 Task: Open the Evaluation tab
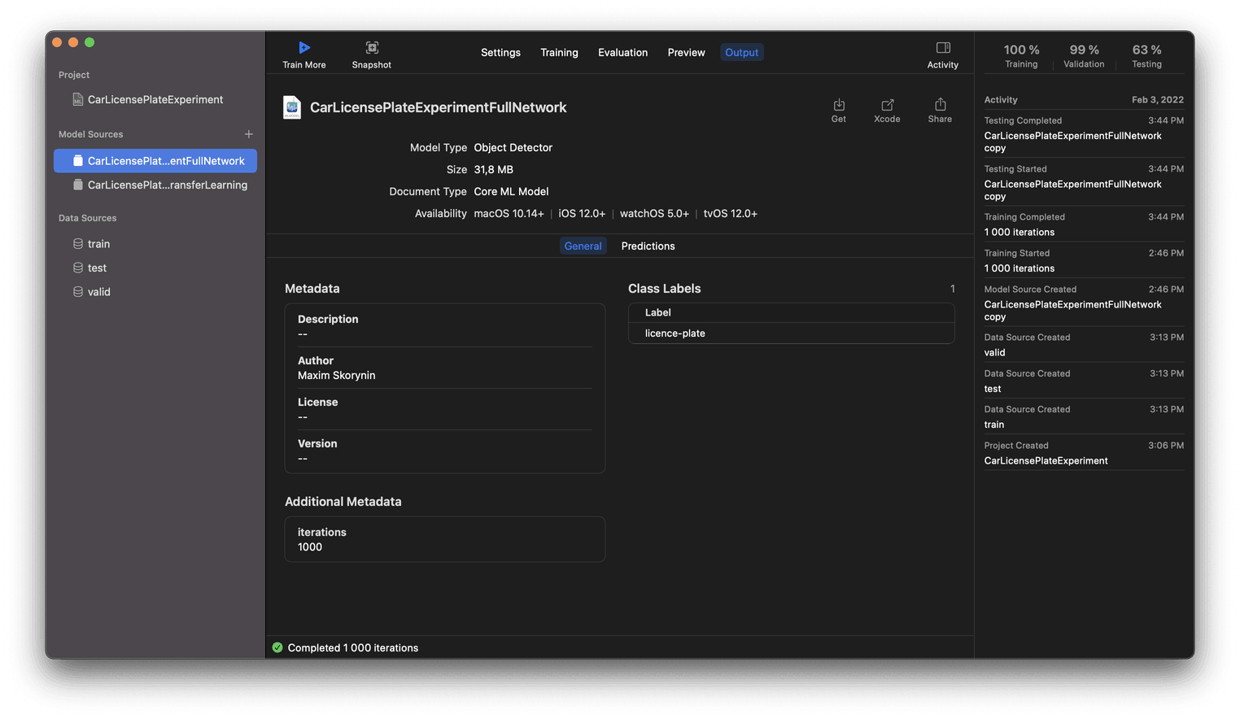click(622, 52)
